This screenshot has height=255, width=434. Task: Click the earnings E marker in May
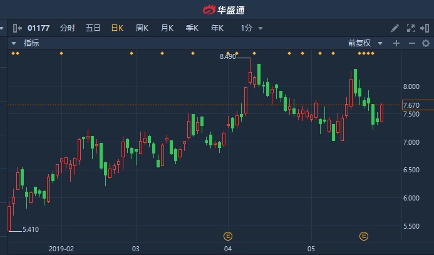[x=364, y=236]
